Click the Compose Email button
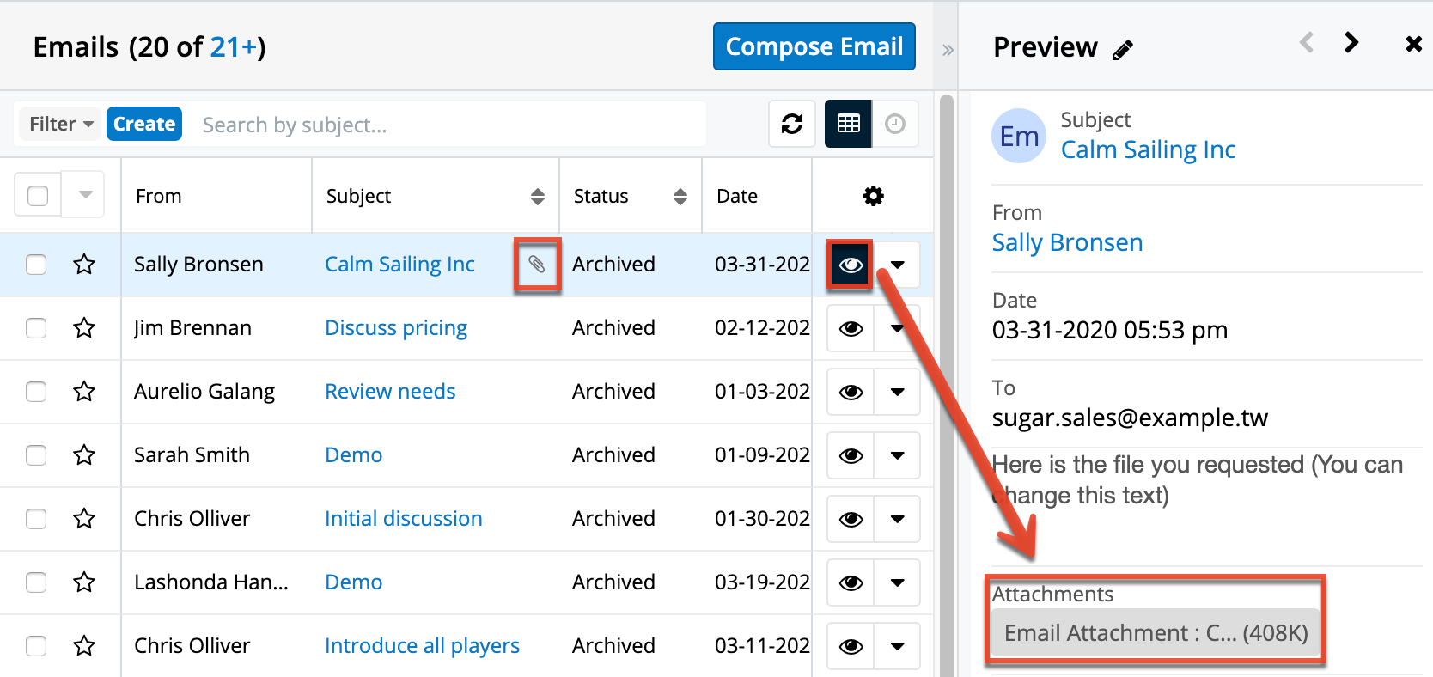 click(x=814, y=46)
